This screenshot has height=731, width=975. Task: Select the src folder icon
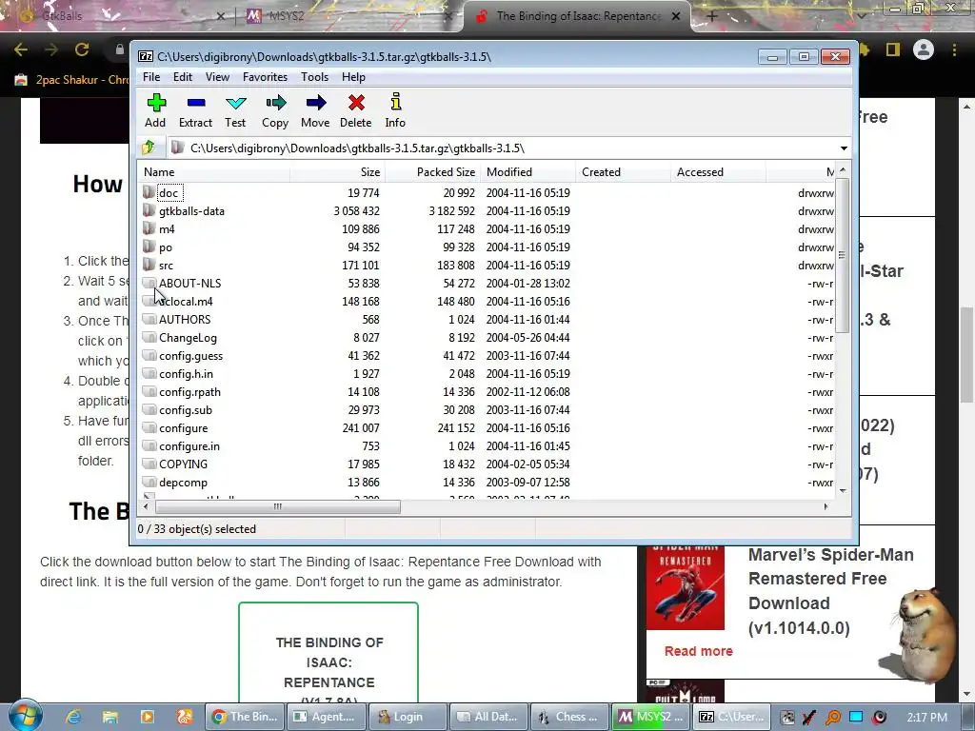(149, 265)
